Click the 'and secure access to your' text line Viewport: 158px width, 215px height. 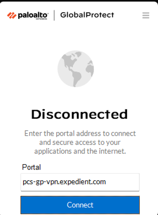click(x=80, y=142)
